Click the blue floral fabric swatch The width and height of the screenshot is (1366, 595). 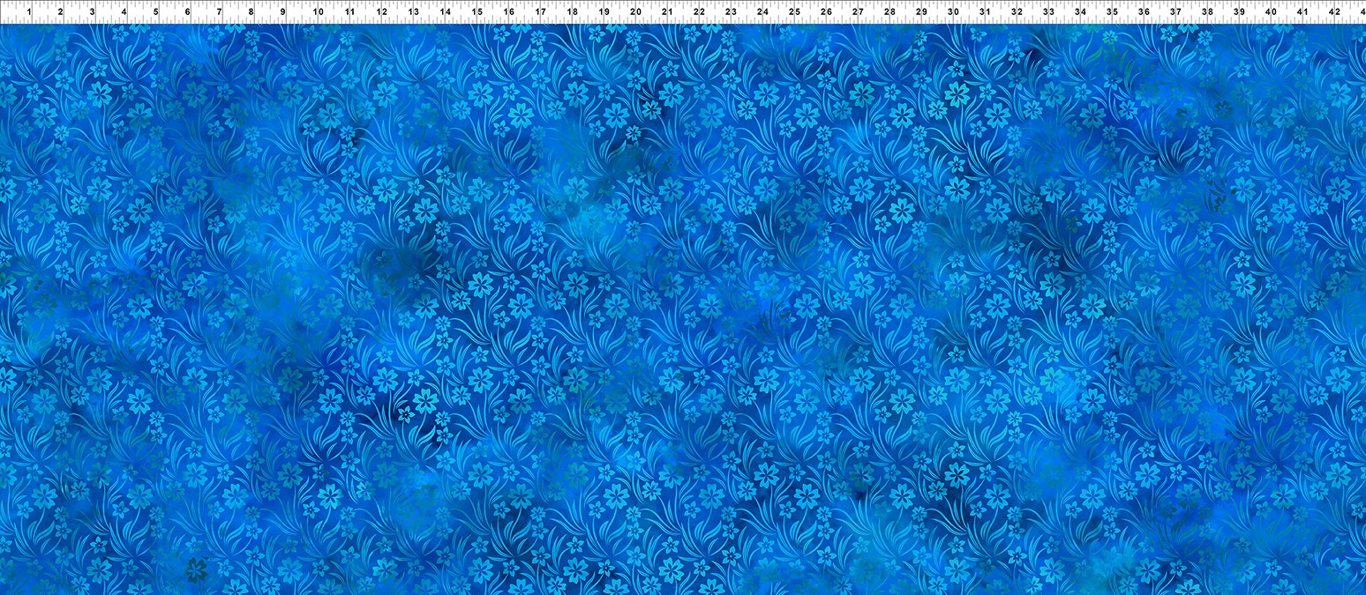tap(683, 309)
